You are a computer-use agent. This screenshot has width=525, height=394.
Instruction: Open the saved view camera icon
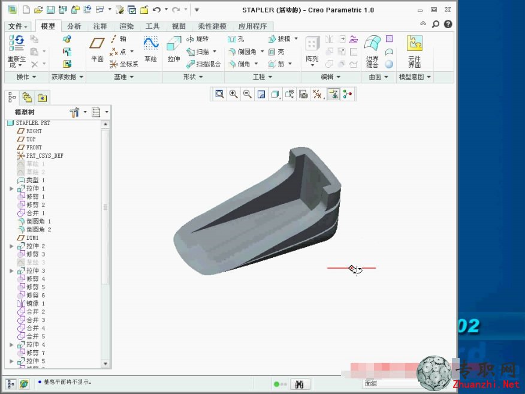[x=303, y=95]
